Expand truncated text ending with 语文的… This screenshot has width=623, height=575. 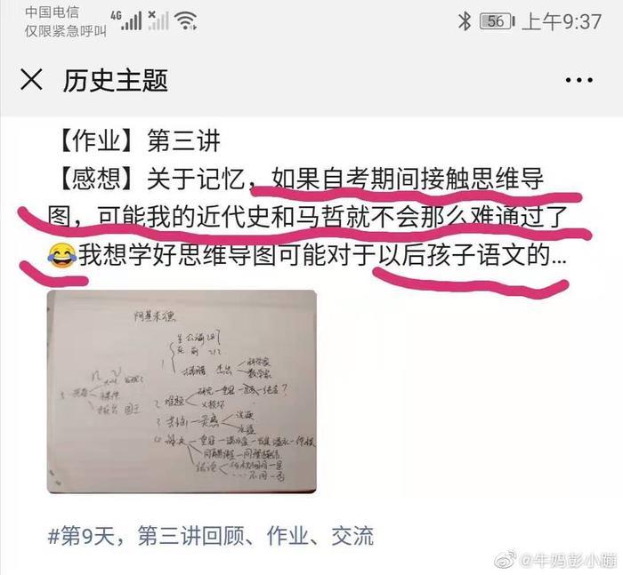coord(559,257)
